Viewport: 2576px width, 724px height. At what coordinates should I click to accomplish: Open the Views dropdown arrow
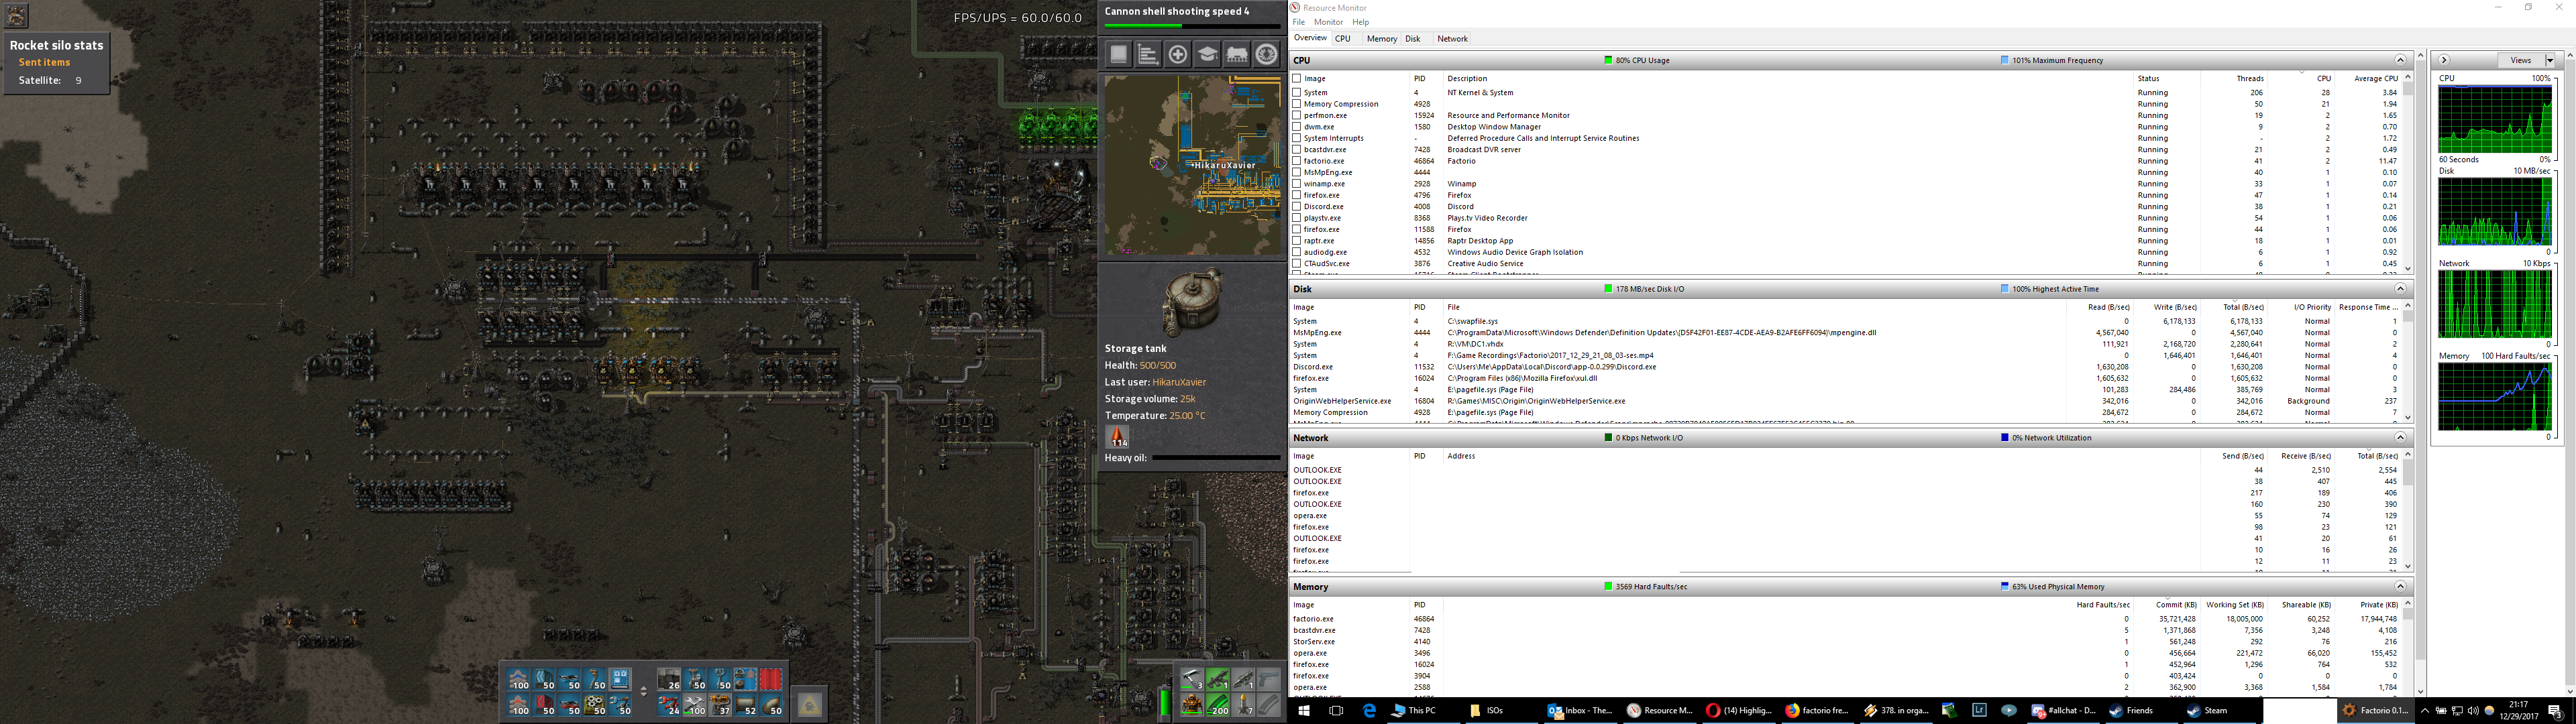tap(2550, 60)
